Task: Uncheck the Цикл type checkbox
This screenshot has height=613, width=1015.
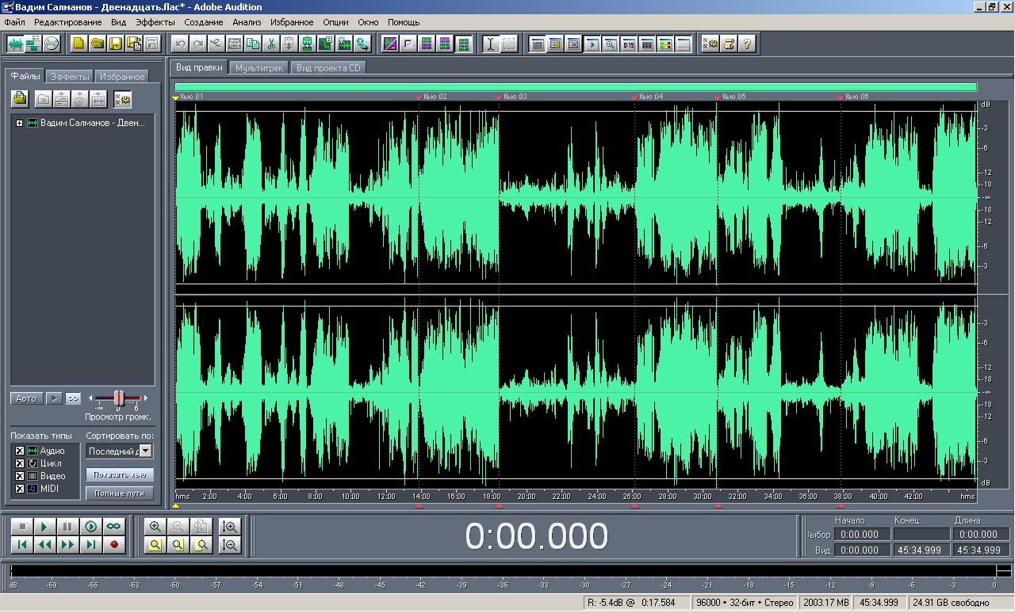Action: (x=21, y=463)
